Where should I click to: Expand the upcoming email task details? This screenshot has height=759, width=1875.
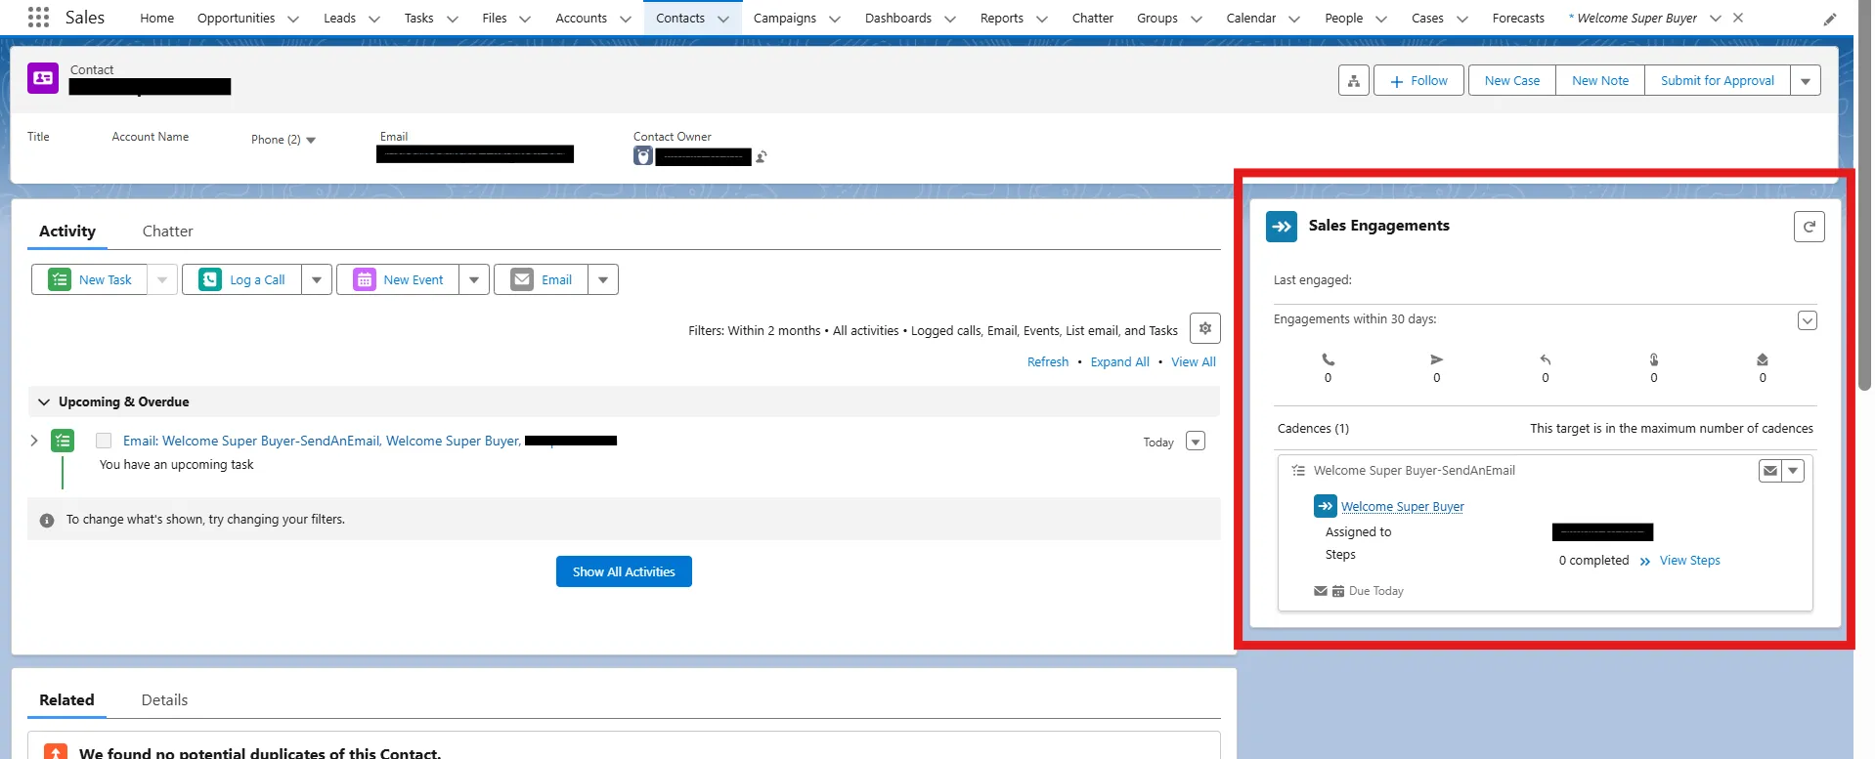pos(34,442)
